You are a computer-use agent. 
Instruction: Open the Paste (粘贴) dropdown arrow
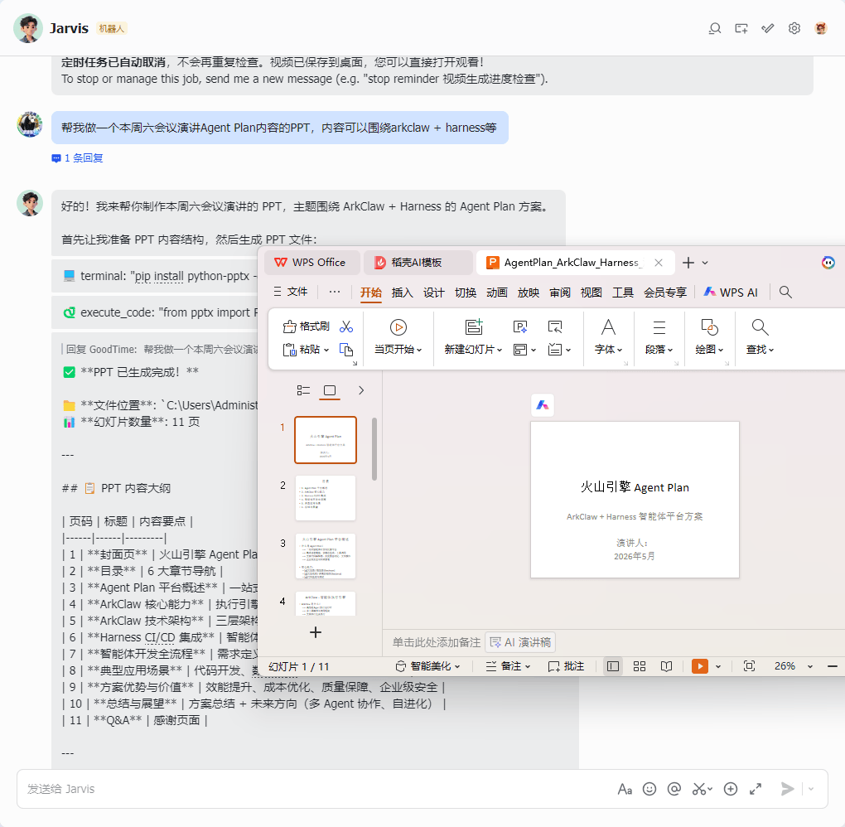point(326,350)
